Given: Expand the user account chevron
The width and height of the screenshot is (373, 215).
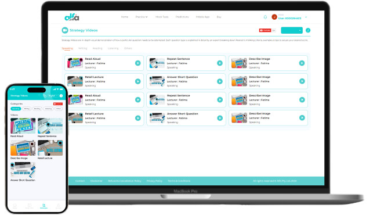Looking at the screenshot, I should click(306, 17).
